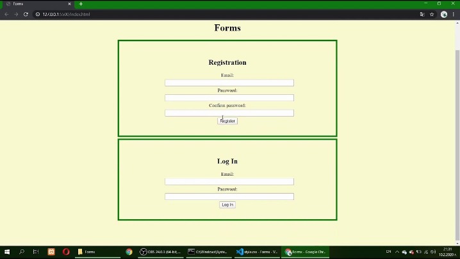Bookmark this page with the star icon
This screenshot has width=460, height=259.
(x=432, y=14)
